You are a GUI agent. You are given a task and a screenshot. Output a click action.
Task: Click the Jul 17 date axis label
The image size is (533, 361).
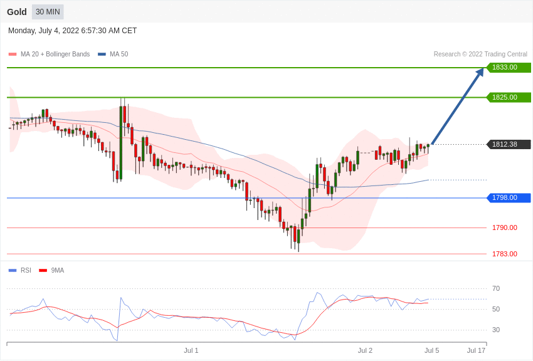coord(476,350)
